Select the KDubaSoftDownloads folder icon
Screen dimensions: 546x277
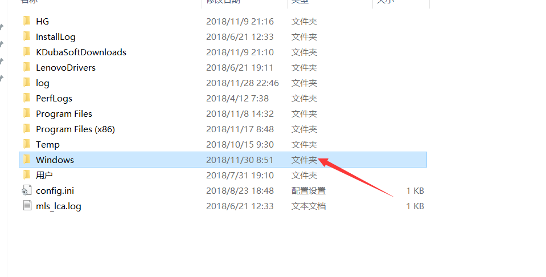[x=27, y=52]
